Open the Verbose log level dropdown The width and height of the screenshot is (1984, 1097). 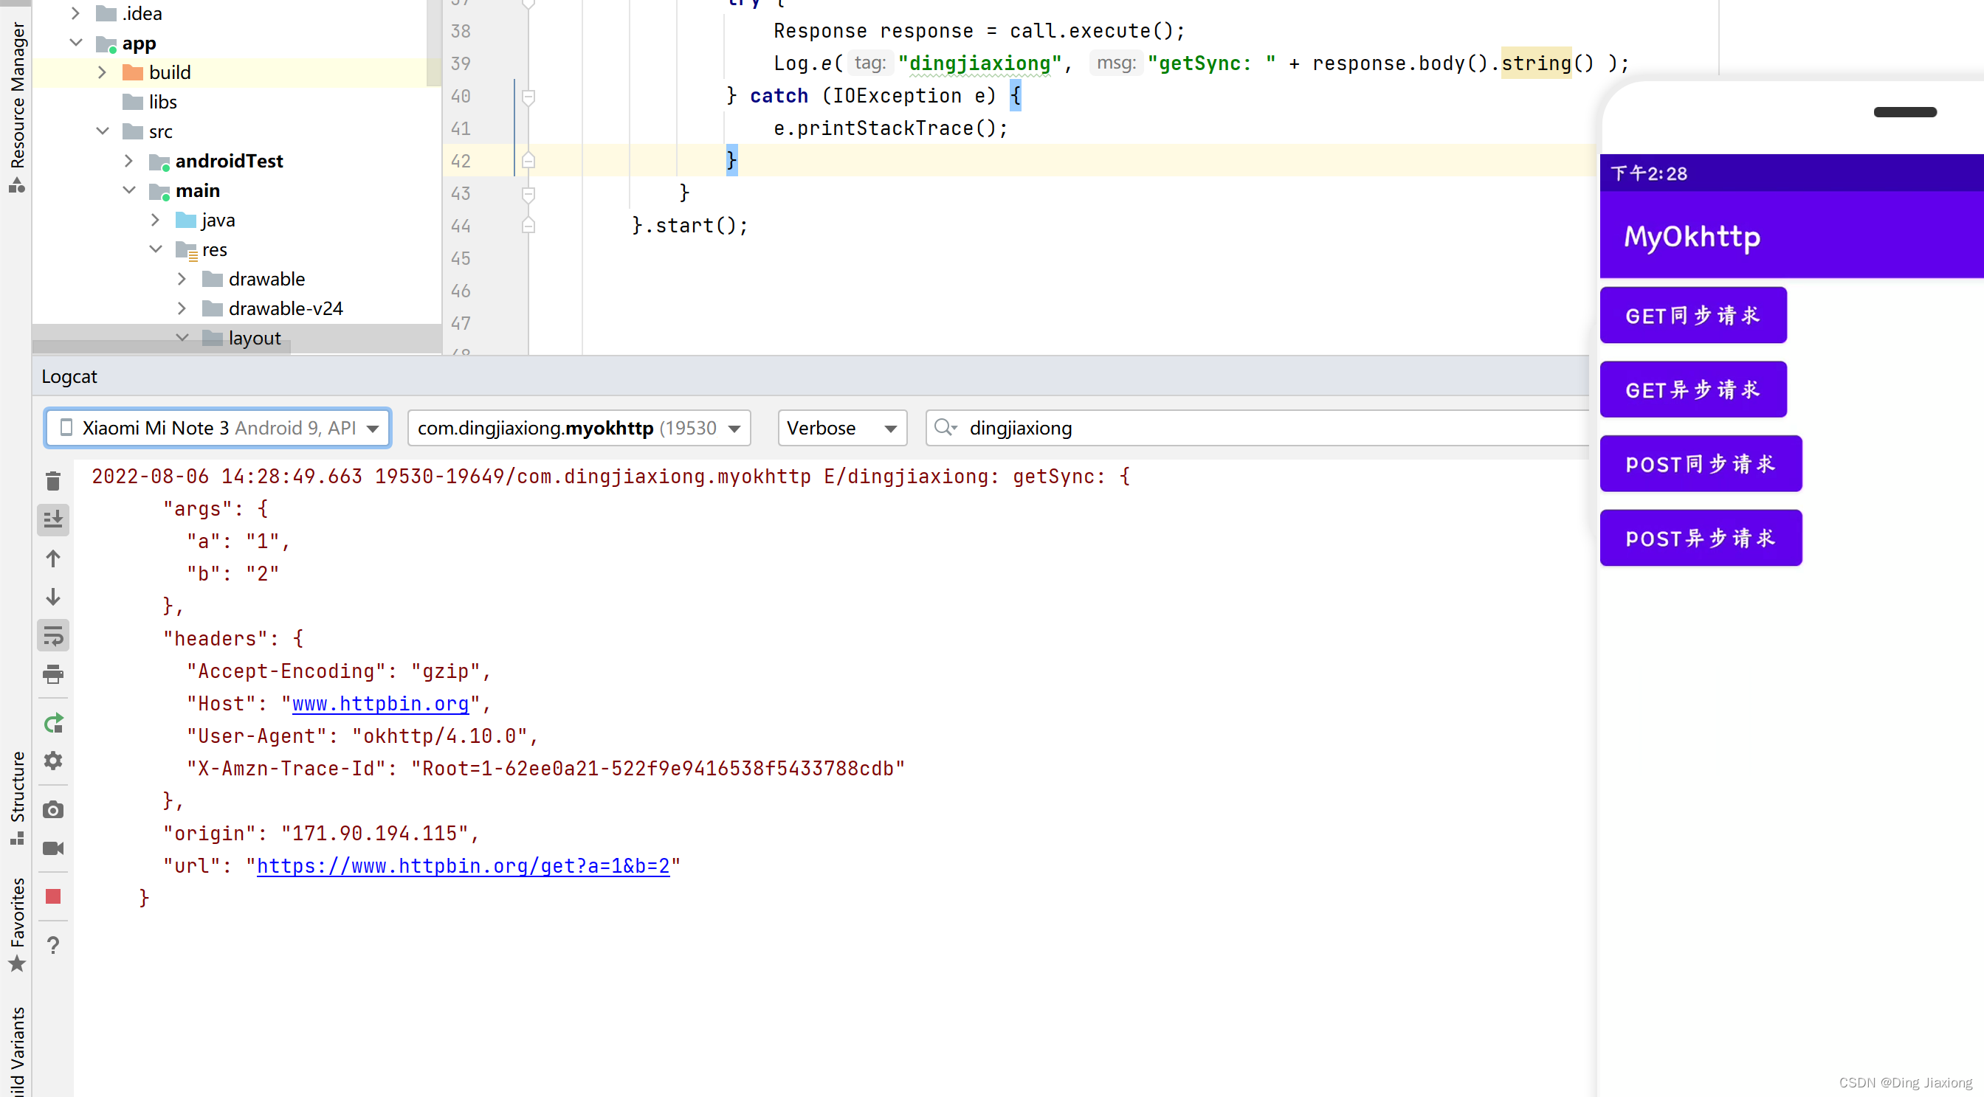point(842,428)
